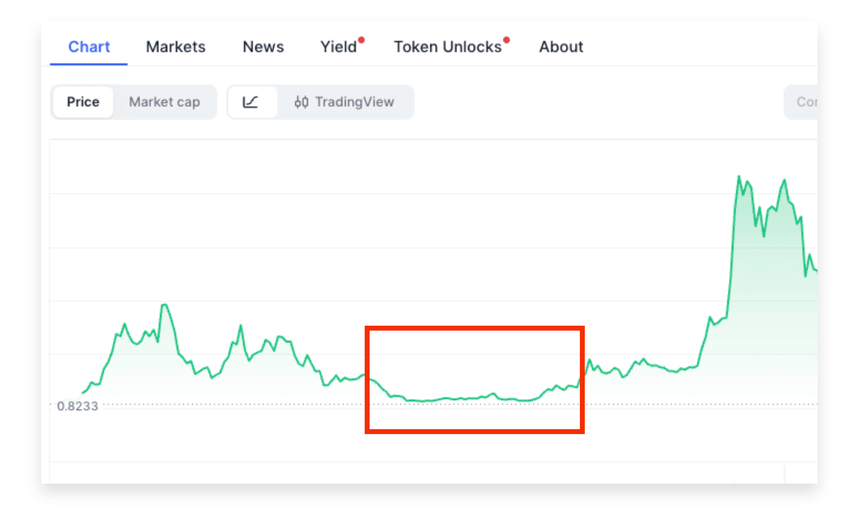Click the red dot beside Token Unlocks

coord(506,40)
